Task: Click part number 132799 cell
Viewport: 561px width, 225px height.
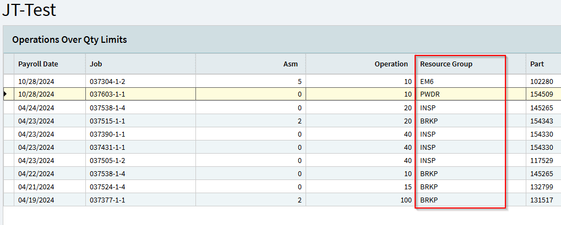Action: pyautogui.click(x=543, y=187)
